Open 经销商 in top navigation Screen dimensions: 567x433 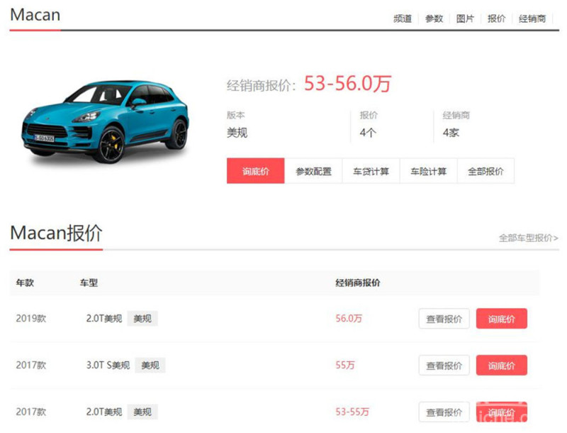click(532, 18)
